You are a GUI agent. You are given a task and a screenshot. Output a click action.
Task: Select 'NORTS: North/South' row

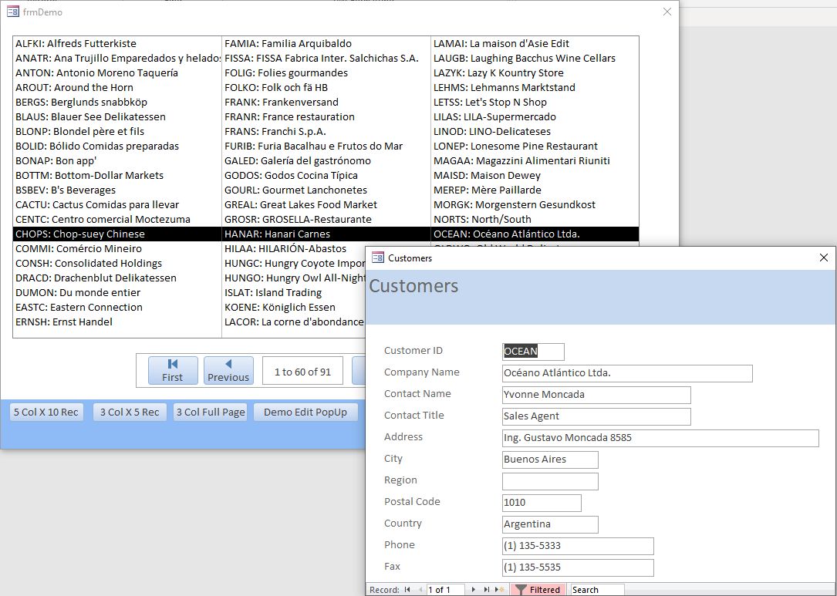pos(535,219)
